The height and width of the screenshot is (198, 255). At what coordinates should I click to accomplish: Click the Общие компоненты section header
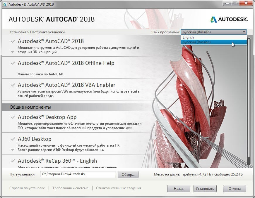click(x=30, y=107)
